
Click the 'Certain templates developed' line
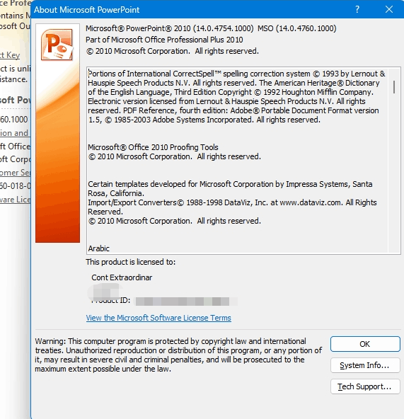coord(230,184)
